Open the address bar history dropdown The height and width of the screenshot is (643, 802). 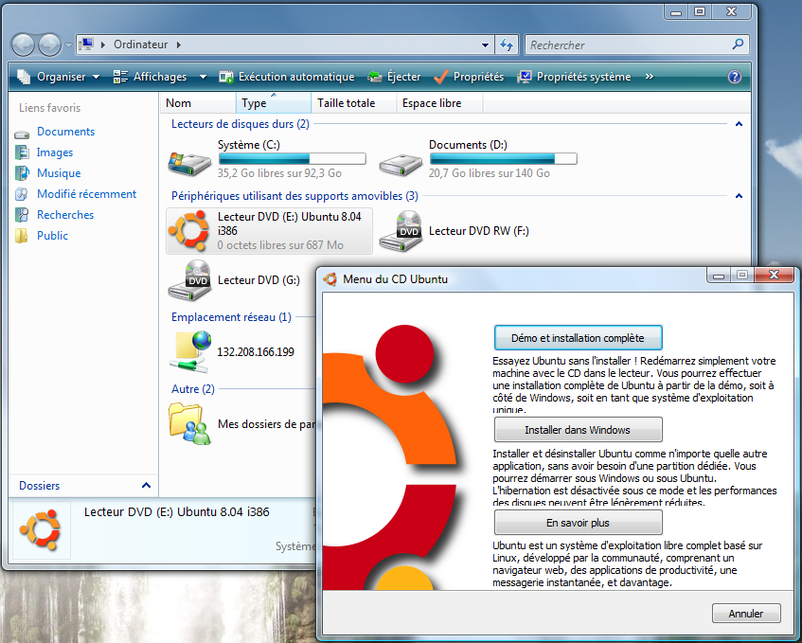click(x=485, y=45)
